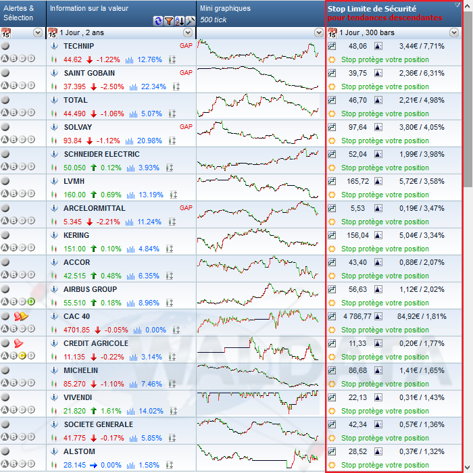Click the calendar icon in Alertes column

point(5,33)
